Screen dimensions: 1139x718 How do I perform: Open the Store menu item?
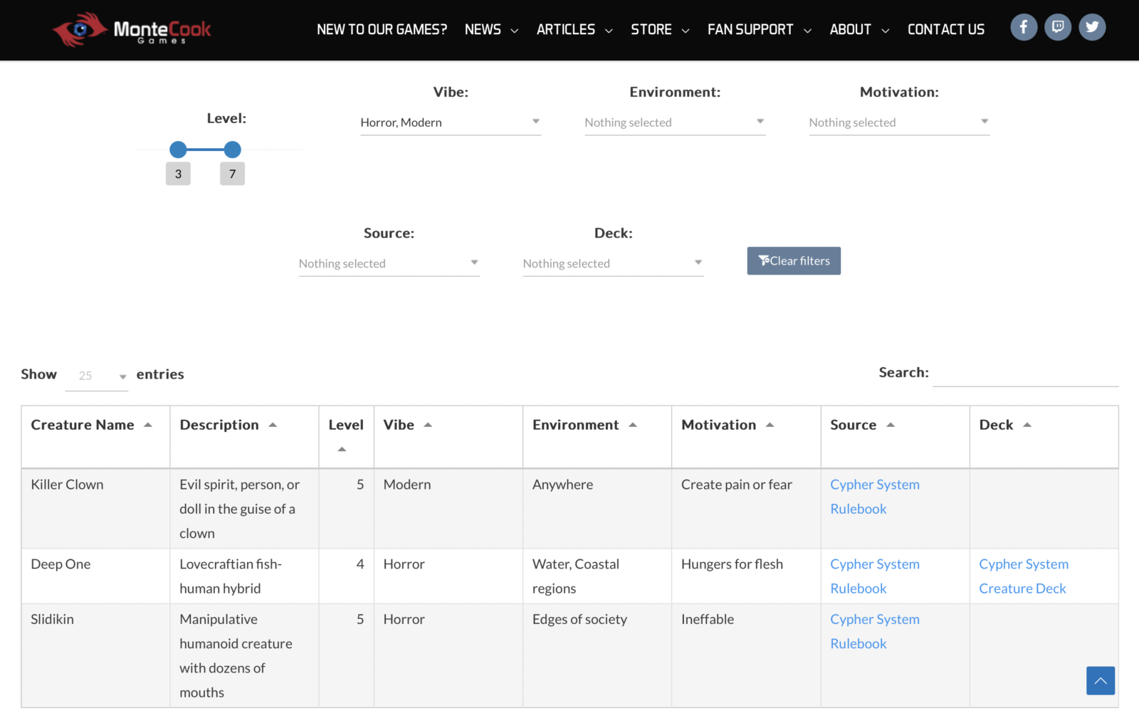click(651, 29)
